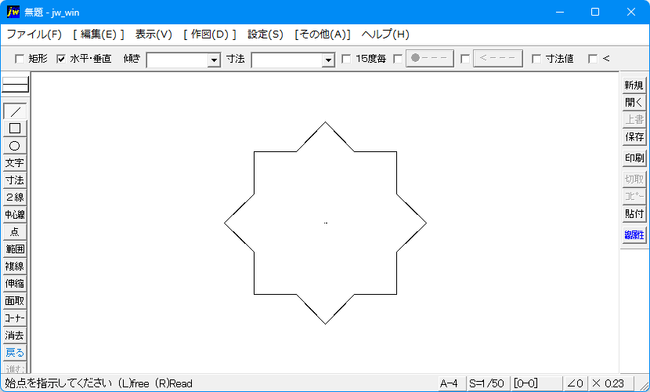The width and height of the screenshot is (650, 392).
Task: Click the jw_win application icon in title bar
Action: pyautogui.click(x=13, y=12)
